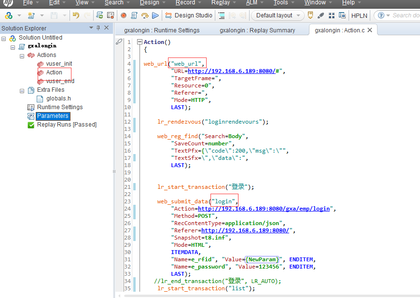Open the Design menu
This screenshot has width=420, height=298.
coord(150,3)
